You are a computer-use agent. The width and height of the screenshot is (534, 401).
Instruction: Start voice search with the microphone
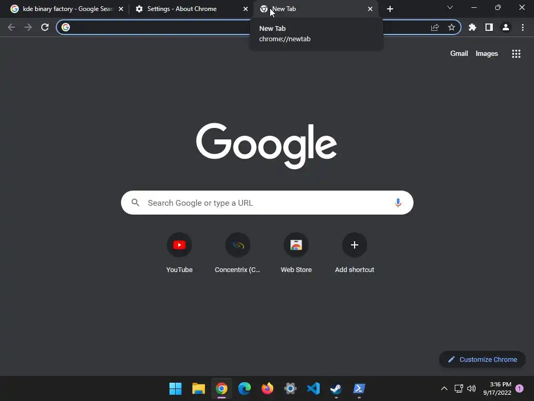pyautogui.click(x=398, y=203)
